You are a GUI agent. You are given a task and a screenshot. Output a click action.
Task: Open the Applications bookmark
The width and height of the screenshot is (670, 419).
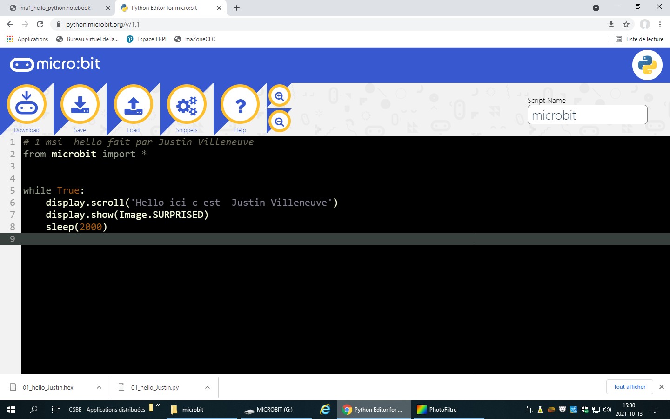[27, 39]
